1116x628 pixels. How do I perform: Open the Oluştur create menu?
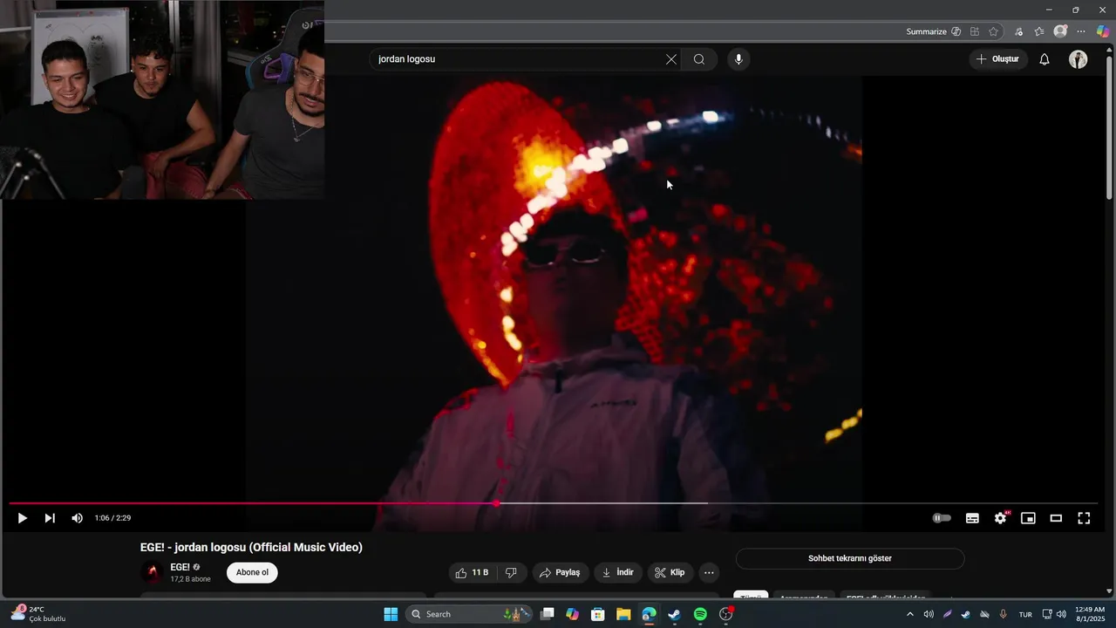point(997,59)
